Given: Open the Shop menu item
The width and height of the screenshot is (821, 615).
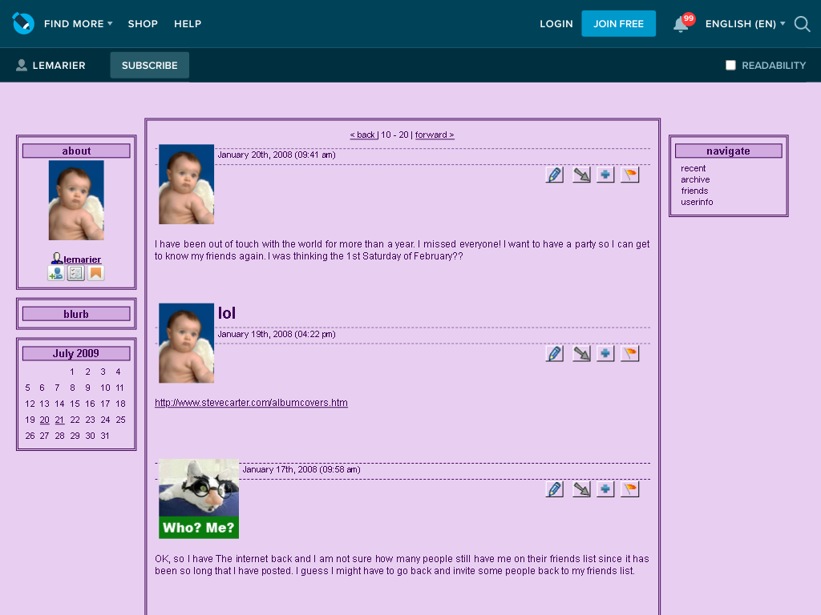Looking at the screenshot, I should click(x=143, y=23).
